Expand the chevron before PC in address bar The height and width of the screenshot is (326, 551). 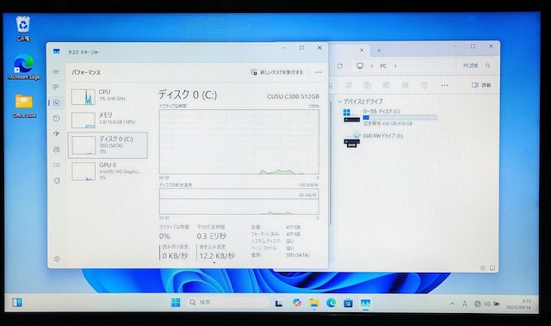[372, 66]
